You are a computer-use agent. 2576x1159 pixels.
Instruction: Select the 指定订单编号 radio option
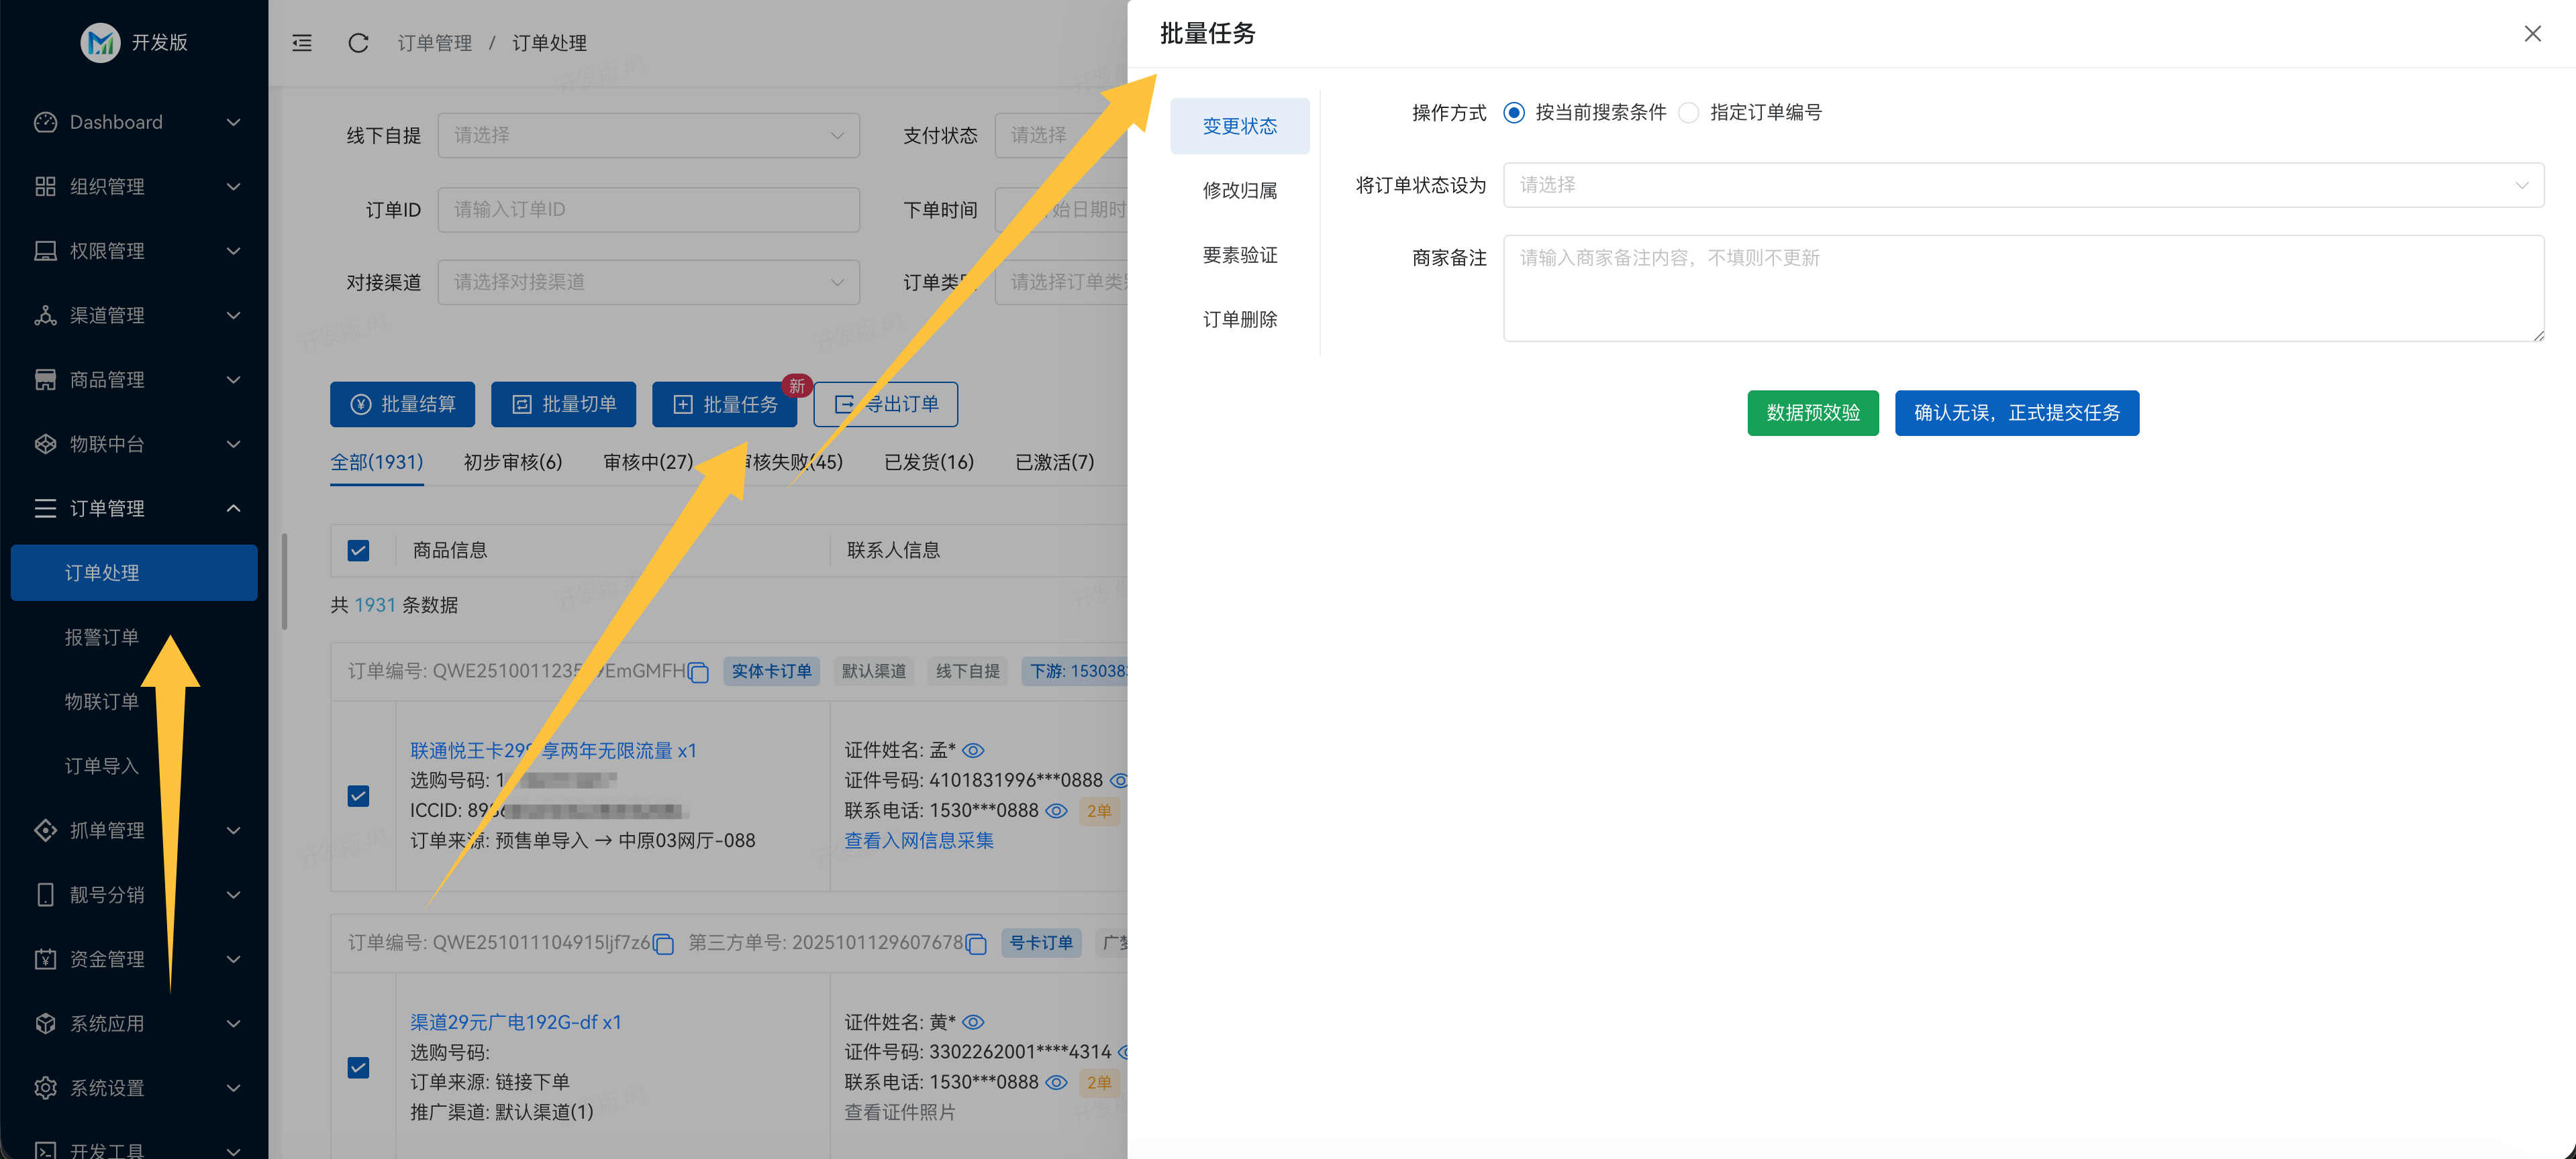click(1689, 113)
